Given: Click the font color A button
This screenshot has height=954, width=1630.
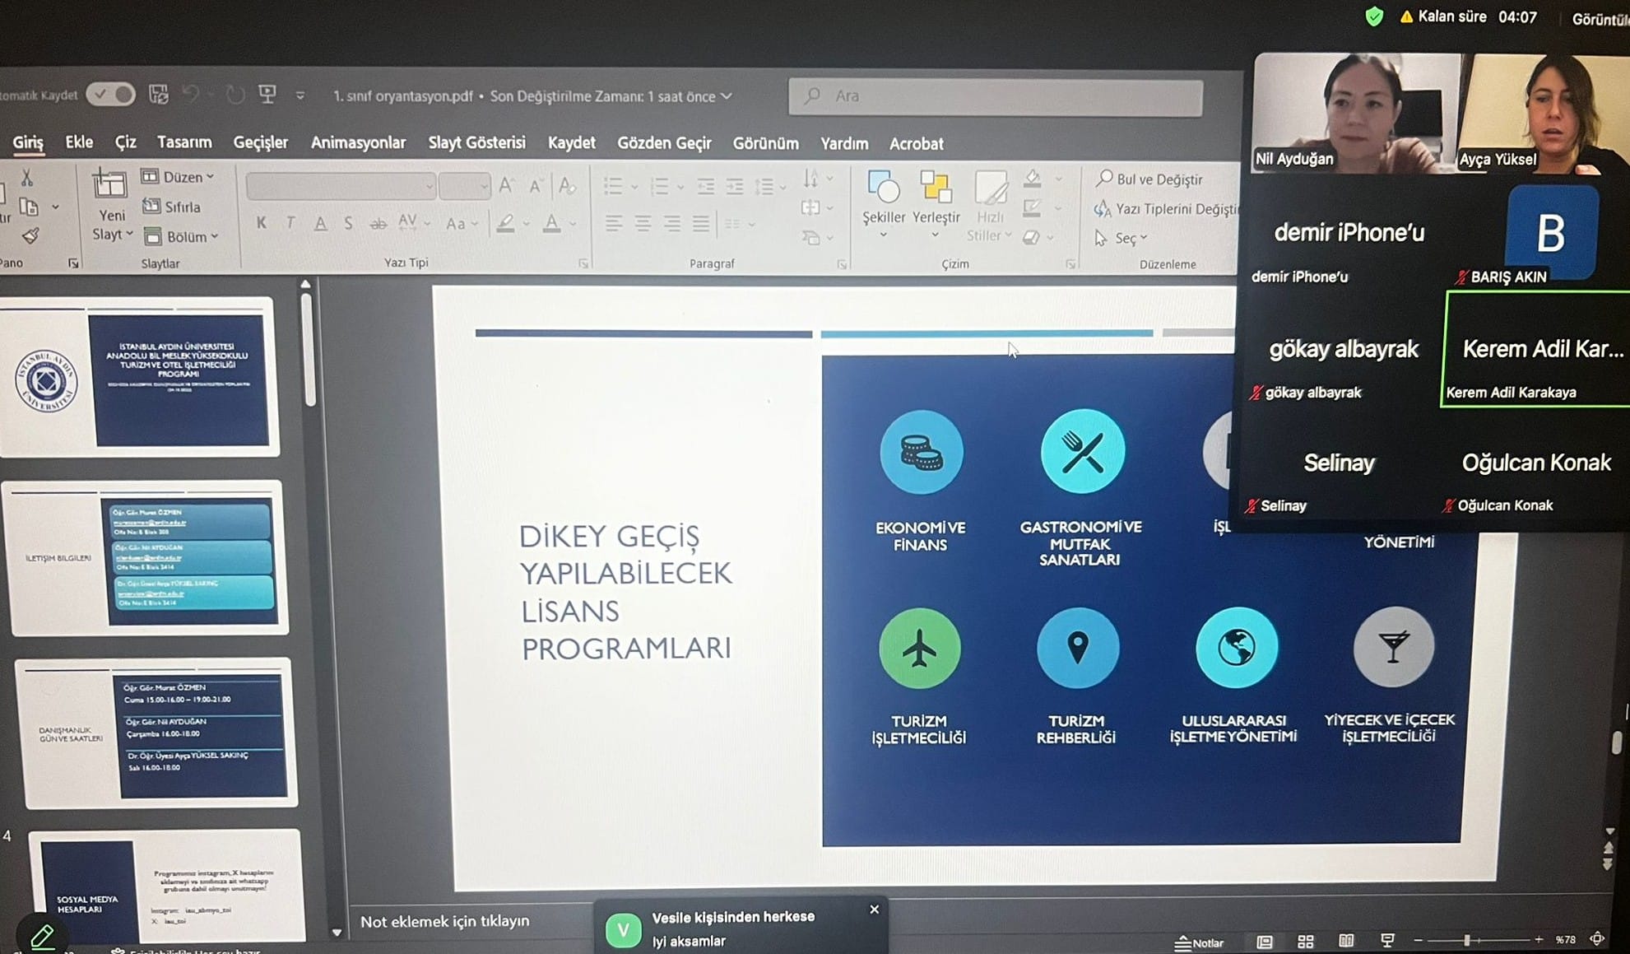Looking at the screenshot, I should click(x=551, y=224).
